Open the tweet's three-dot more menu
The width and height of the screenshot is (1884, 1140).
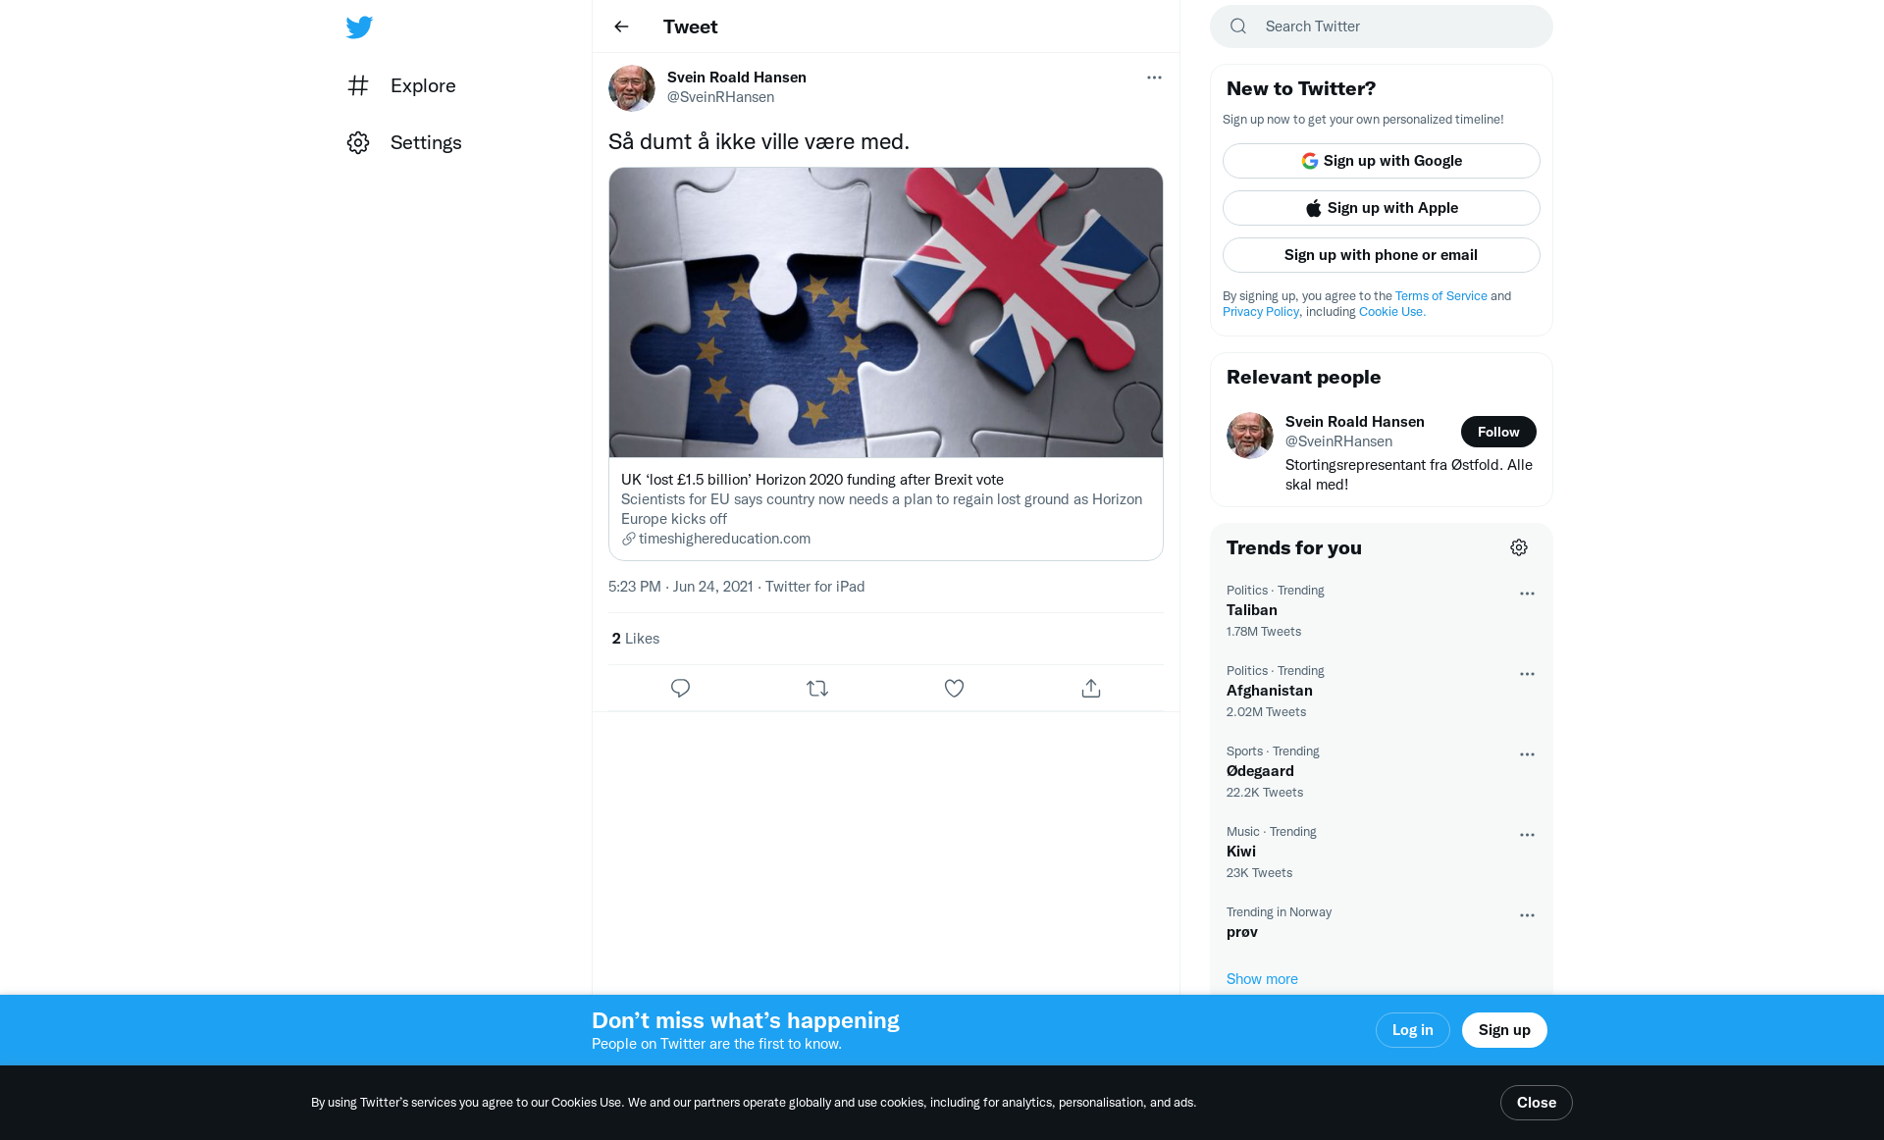(x=1154, y=78)
